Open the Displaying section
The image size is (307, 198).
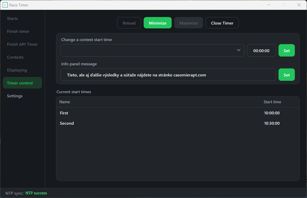(17, 70)
